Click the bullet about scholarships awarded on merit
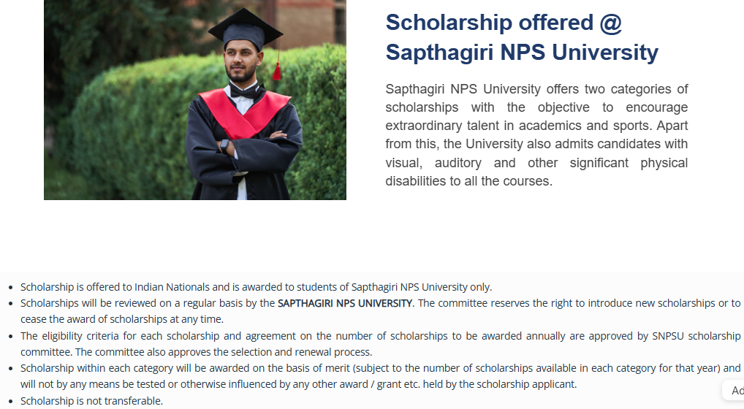This screenshot has height=409, width=744. [381, 376]
